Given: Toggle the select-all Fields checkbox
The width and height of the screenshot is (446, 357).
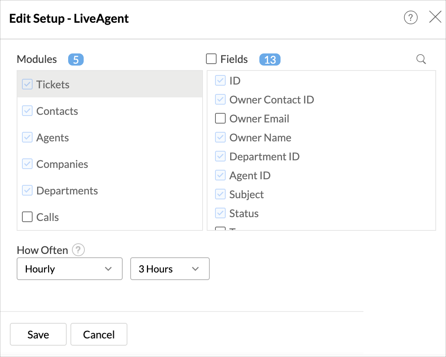Looking at the screenshot, I should (211, 59).
